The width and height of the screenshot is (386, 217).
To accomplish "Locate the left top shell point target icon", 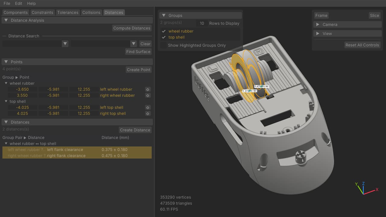I will coord(147,108).
